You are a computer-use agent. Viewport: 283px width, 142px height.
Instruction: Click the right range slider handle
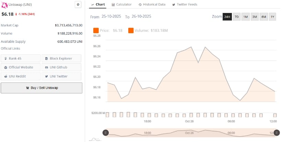coord(277,133)
